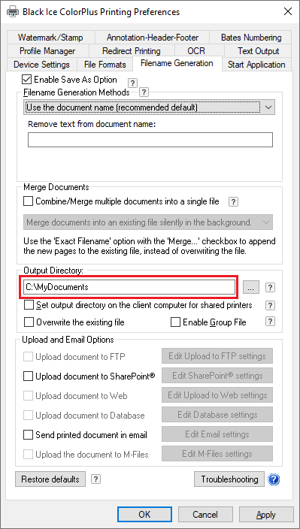Open the Text Output tab
The height and width of the screenshot is (529, 300).
258,51
